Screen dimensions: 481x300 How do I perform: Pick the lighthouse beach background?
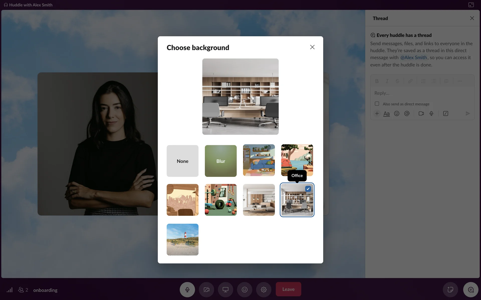tap(182, 239)
